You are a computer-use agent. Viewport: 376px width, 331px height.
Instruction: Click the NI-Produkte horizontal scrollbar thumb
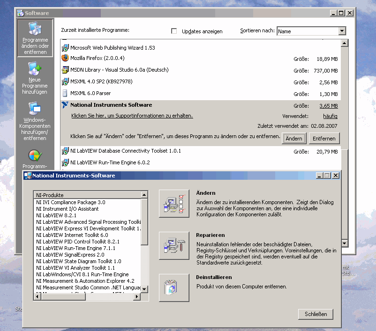click(63, 296)
